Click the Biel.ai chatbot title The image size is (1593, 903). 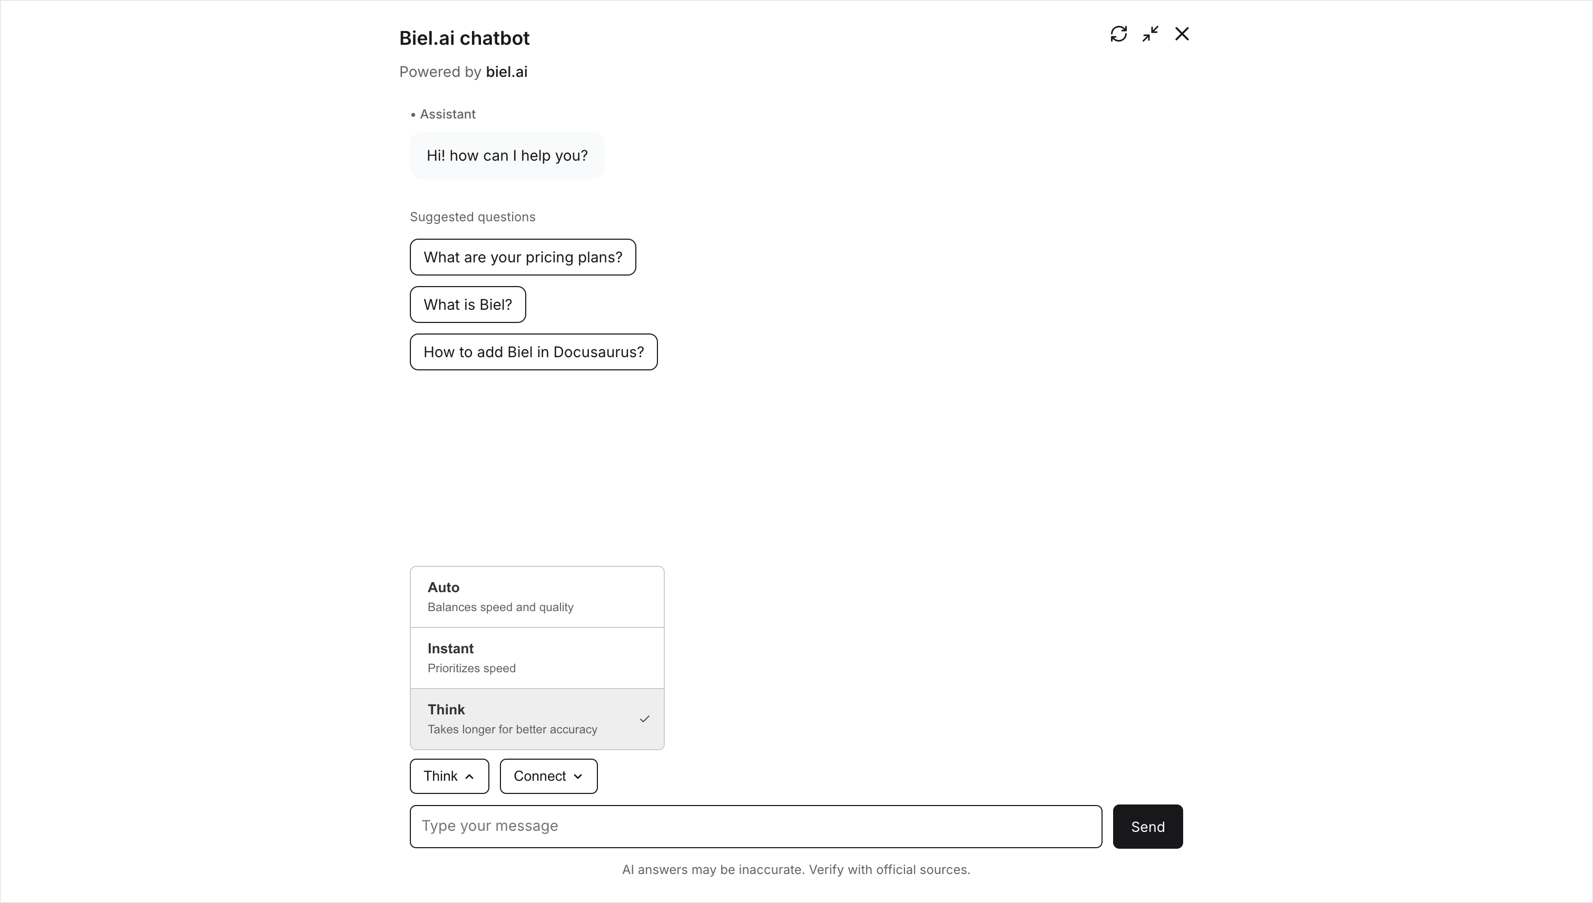(464, 38)
